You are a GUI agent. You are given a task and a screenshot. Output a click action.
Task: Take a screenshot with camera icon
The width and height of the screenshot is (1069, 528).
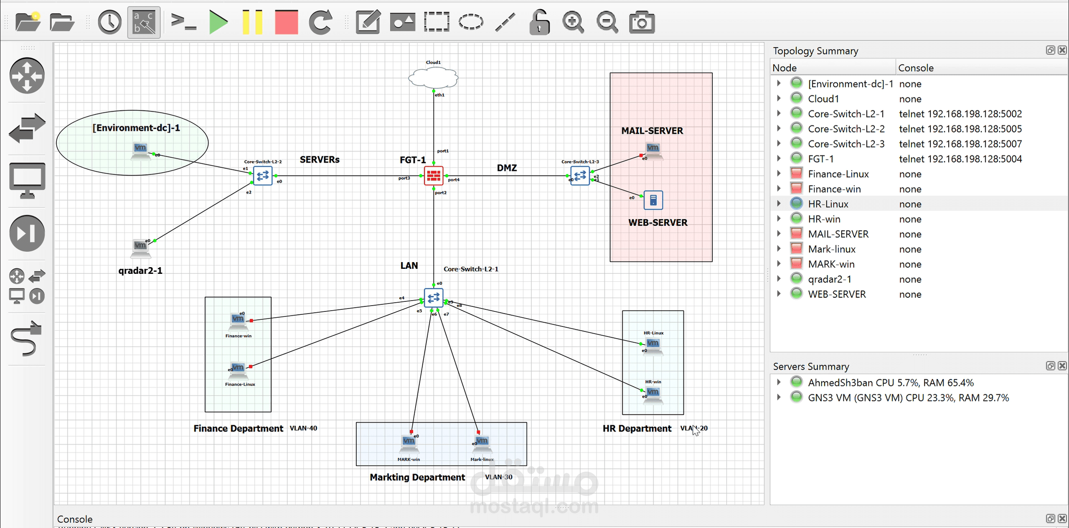(642, 22)
